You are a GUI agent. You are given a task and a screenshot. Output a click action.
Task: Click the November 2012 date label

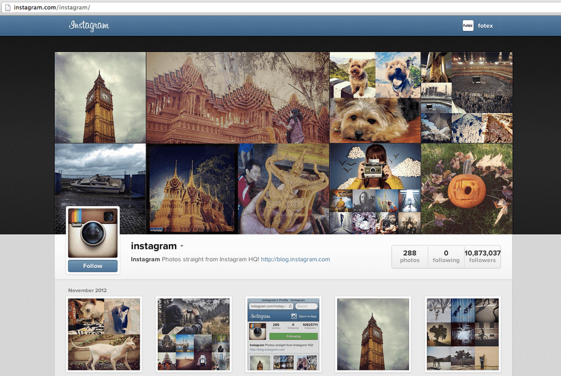pos(88,290)
